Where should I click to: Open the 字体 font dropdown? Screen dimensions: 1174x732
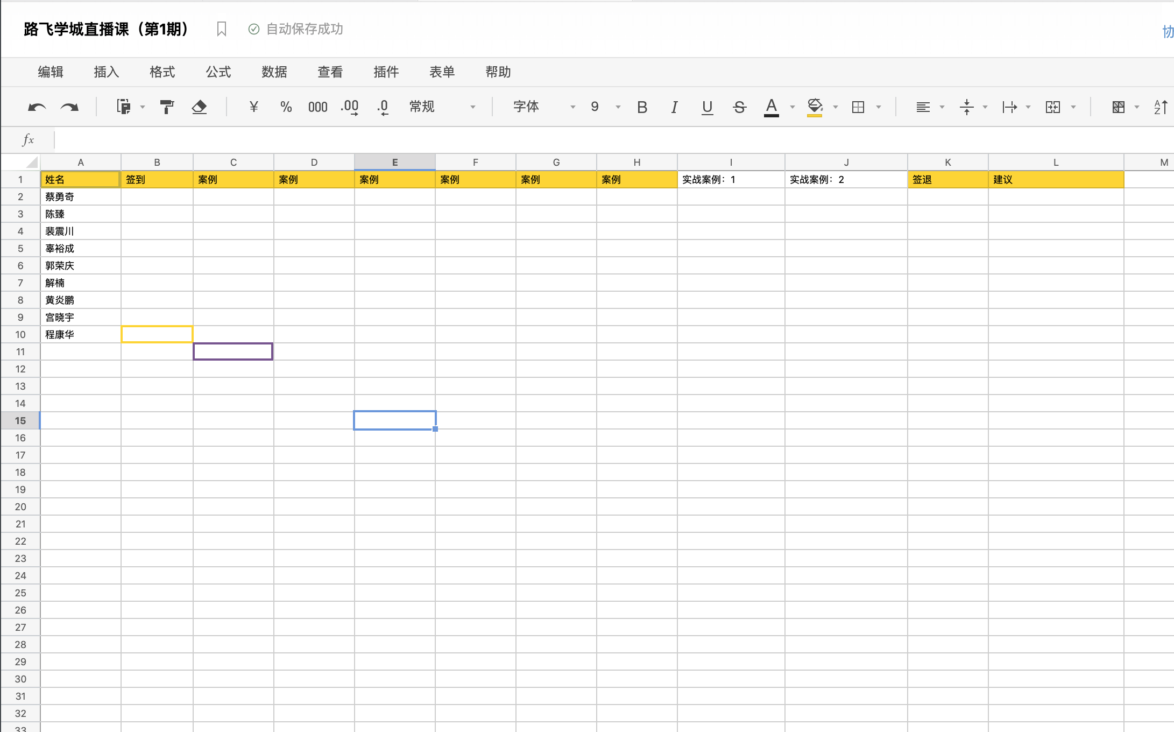tap(544, 107)
